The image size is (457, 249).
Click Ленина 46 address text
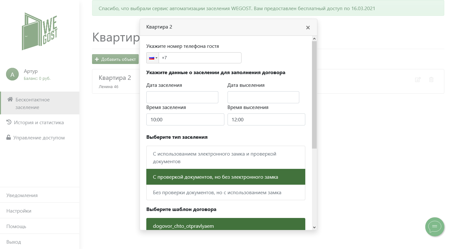[109, 86]
